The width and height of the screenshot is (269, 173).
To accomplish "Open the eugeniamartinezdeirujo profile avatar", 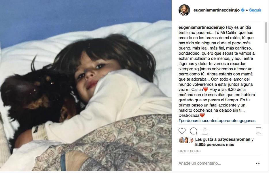I will pyautogui.click(x=184, y=10).
